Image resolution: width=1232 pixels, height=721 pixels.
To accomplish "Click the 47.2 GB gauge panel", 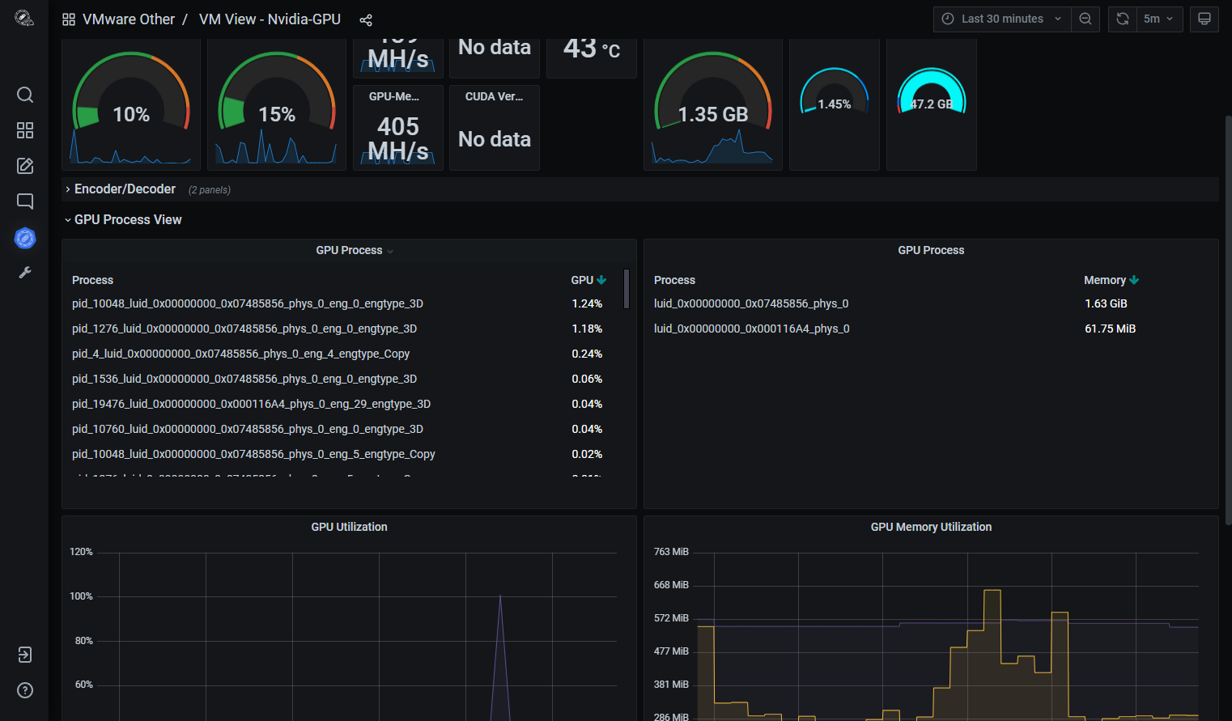I will pos(932,105).
